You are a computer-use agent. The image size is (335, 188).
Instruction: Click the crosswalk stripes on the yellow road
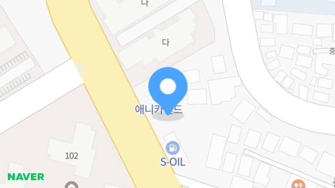[81, 68]
